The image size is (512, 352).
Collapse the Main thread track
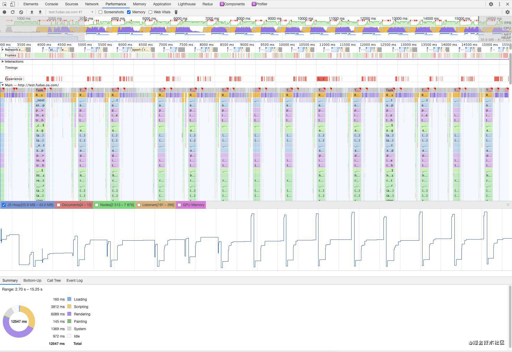[3, 85]
